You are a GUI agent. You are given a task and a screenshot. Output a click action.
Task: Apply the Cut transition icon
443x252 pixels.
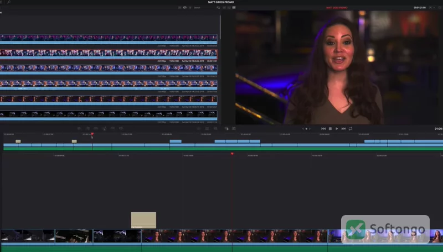pos(199,129)
